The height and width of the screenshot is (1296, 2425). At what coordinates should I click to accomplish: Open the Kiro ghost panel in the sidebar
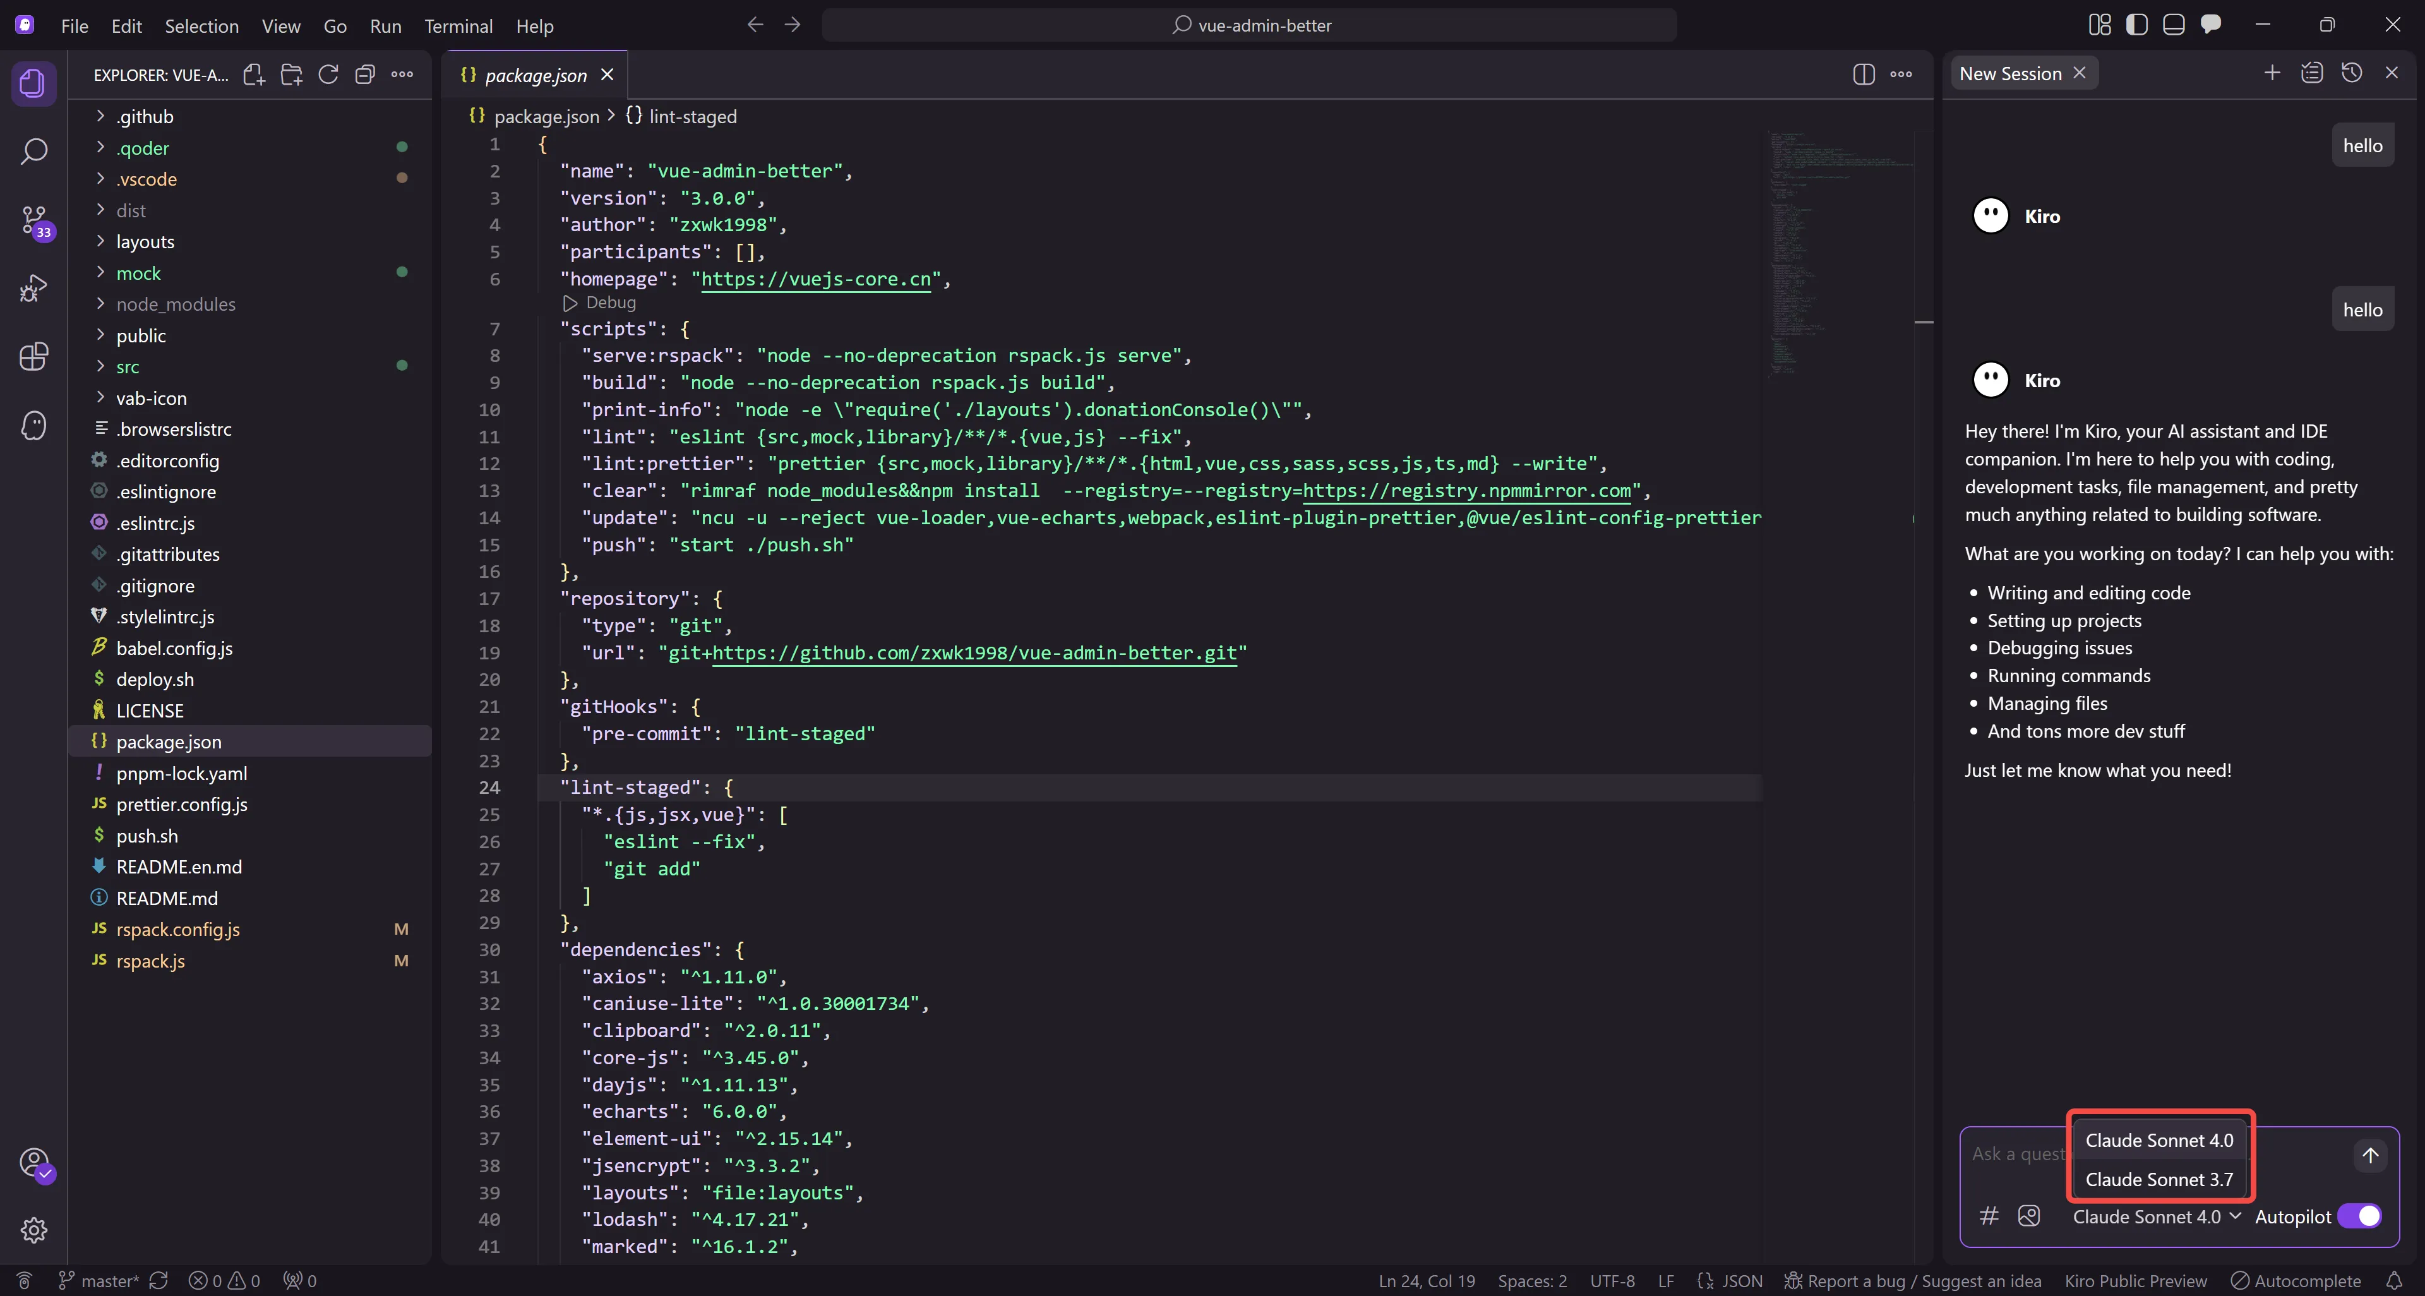pos(34,426)
